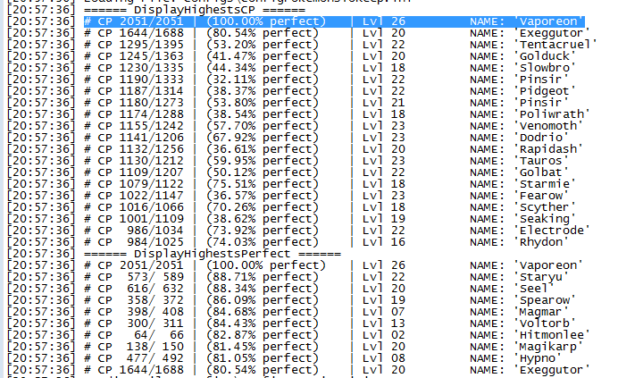
Task: Click on the 'Scyther' name
Action: (545, 207)
